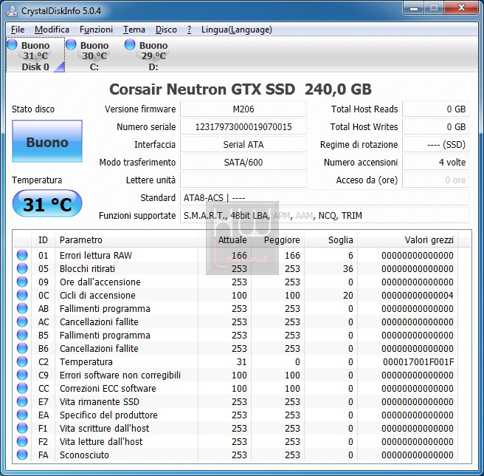Click the supported functions field
This screenshot has width=484, height=476.
click(x=325, y=215)
